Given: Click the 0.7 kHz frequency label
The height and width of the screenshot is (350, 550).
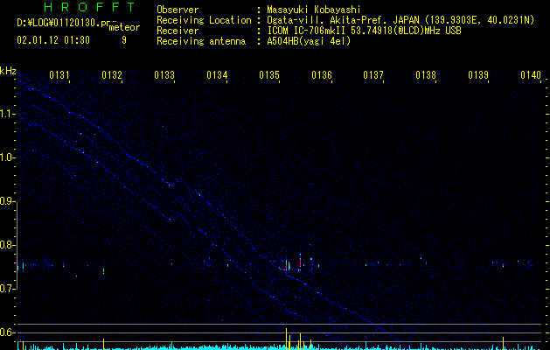Looking at the screenshot, I should [8, 289].
